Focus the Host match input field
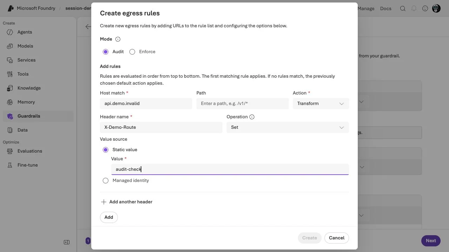 (x=146, y=104)
